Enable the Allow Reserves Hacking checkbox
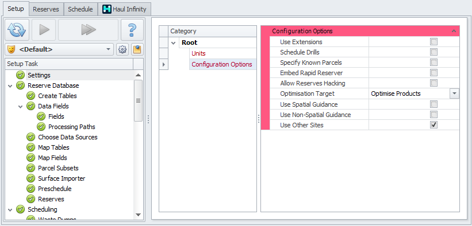 pyautogui.click(x=434, y=83)
